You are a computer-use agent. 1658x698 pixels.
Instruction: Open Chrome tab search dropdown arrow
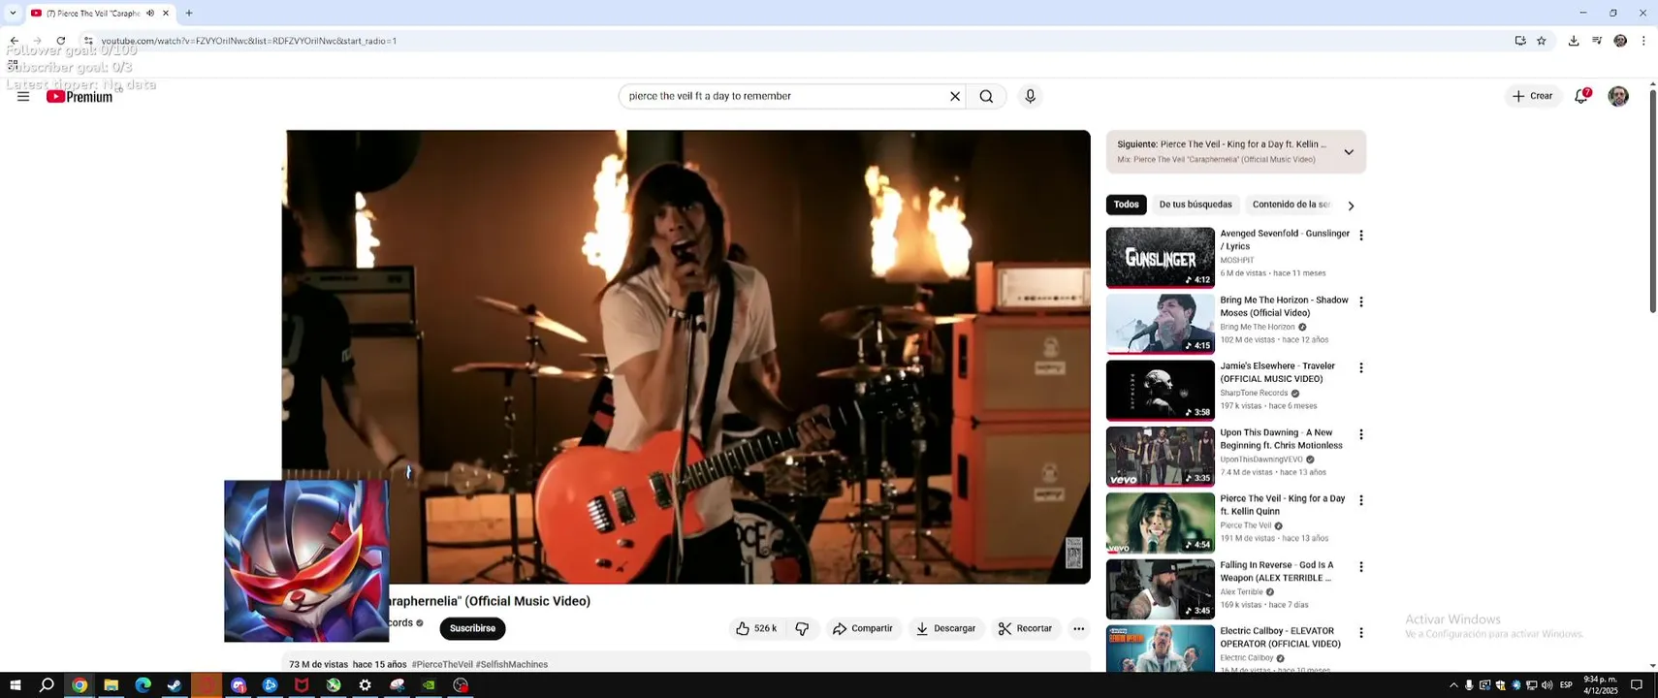pos(13,14)
